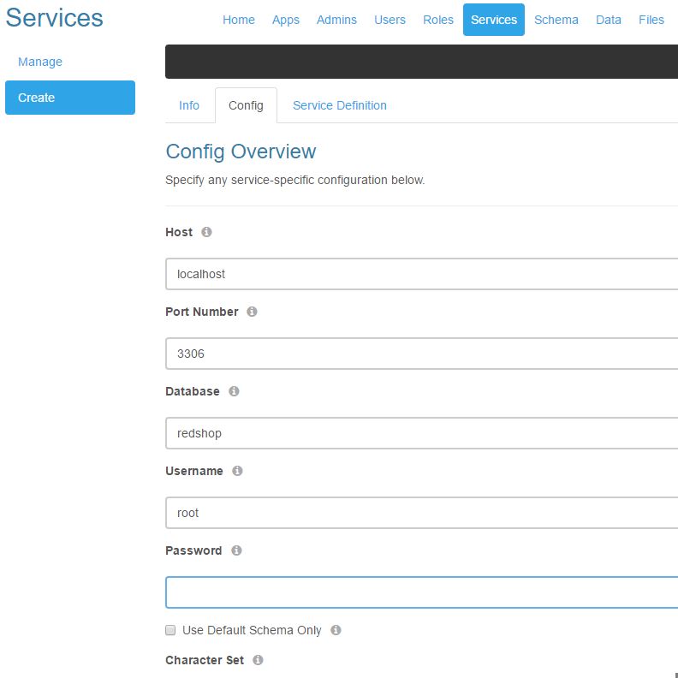Click the info icon next to Host

pyautogui.click(x=206, y=232)
